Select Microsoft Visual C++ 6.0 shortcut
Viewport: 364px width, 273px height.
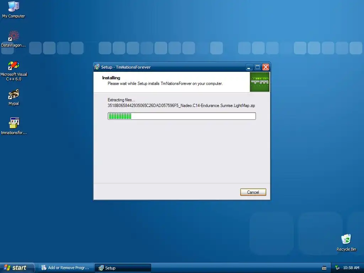[14, 71]
